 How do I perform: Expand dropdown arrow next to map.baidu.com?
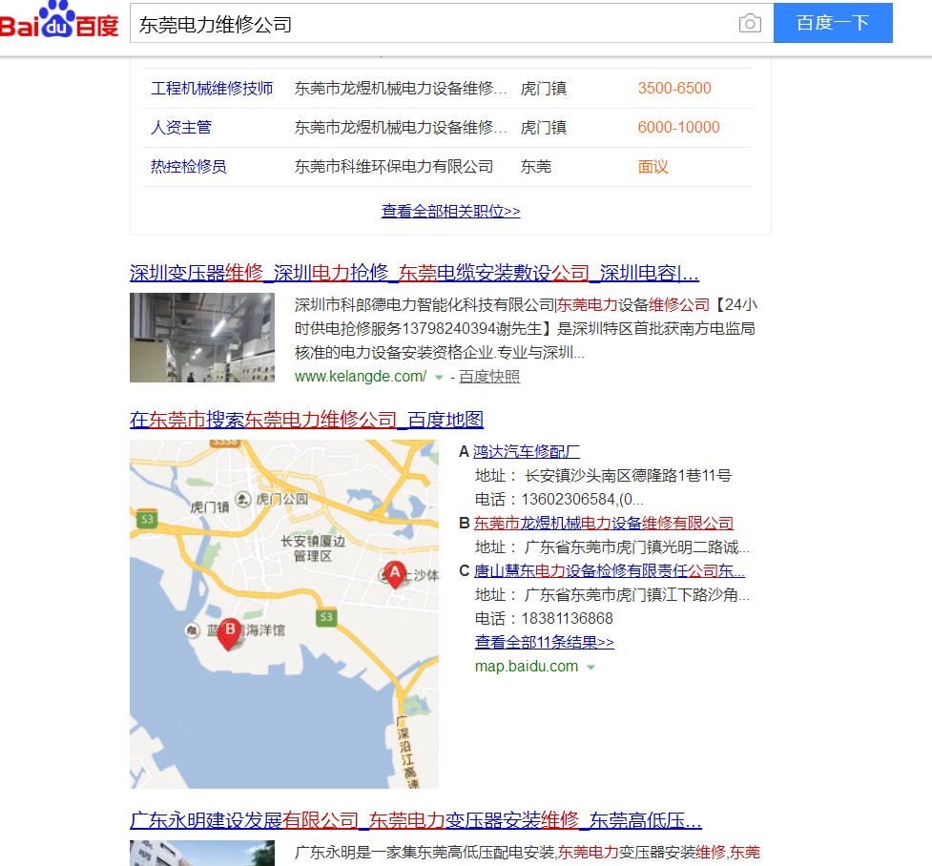coord(590,668)
